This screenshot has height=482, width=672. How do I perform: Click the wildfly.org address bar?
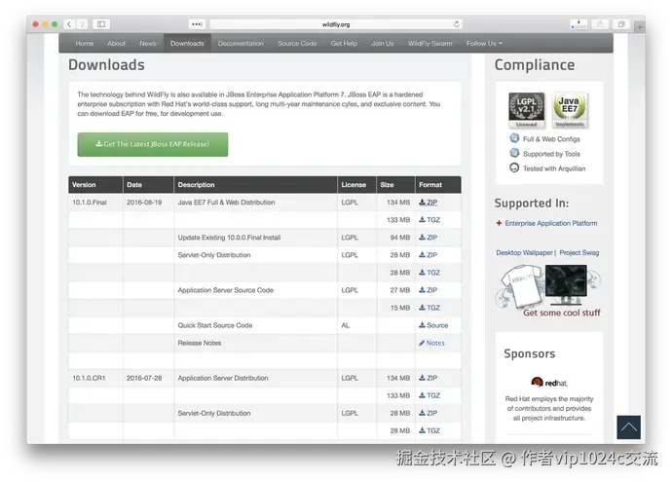336,24
